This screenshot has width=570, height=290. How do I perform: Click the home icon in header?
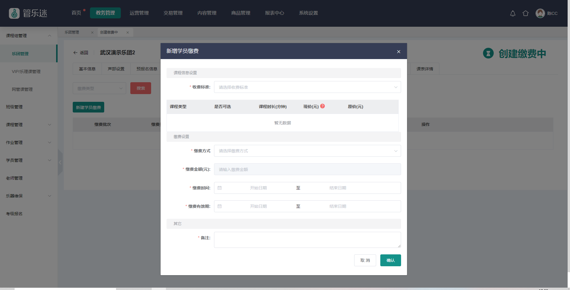tap(525, 13)
